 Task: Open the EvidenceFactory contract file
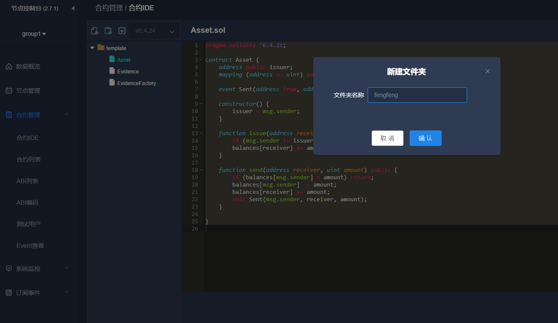coord(137,83)
